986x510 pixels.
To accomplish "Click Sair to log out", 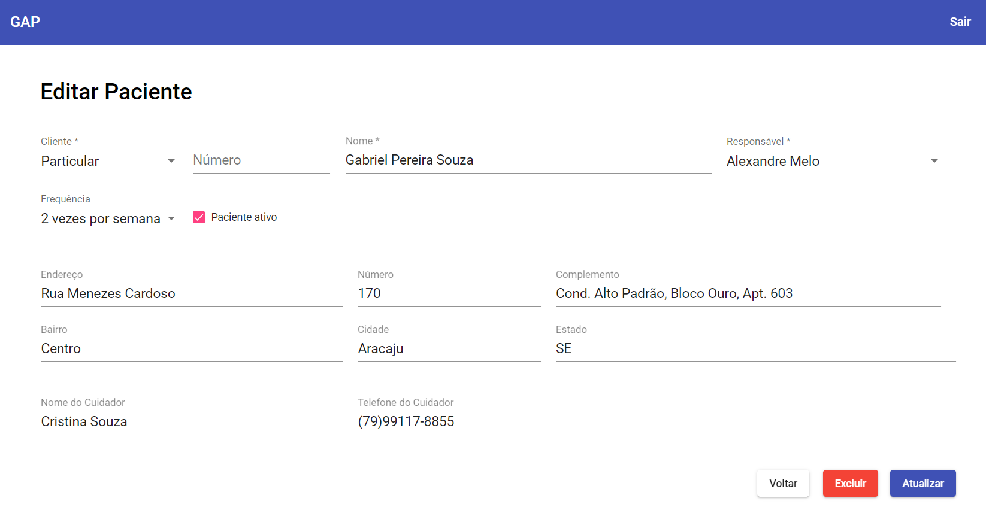I will coord(960,22).
